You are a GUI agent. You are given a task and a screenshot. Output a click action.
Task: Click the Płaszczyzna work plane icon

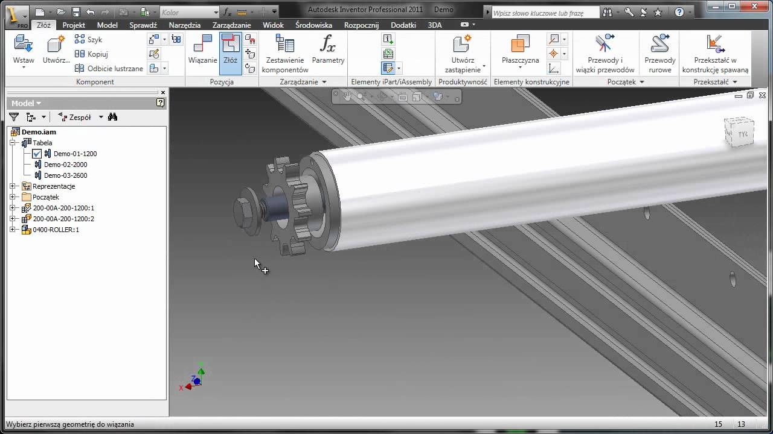[x=520, y=45]
